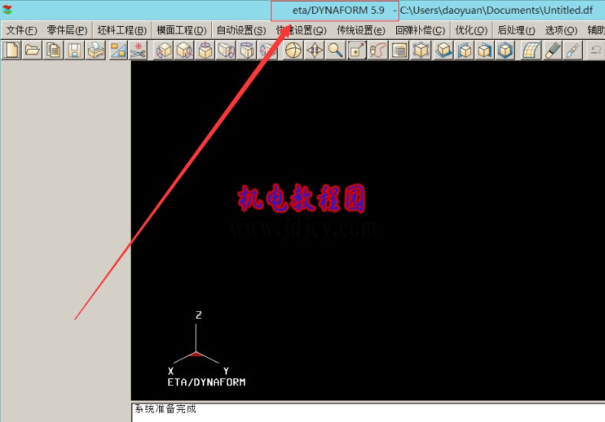The width and height of the screenshot is (605, 422).
Task: Print using the printer icon
Action: pos(96,50)
